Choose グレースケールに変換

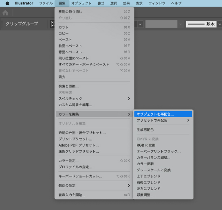click(x=163, y=170)
